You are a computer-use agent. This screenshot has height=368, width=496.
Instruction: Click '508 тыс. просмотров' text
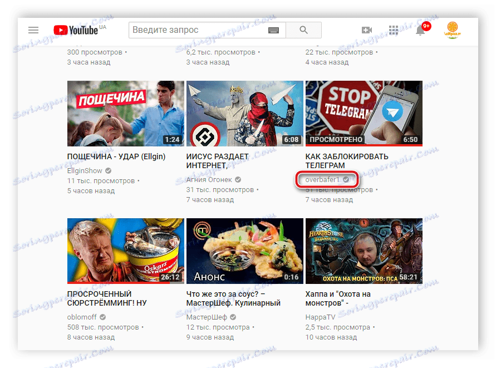(103, 327)
